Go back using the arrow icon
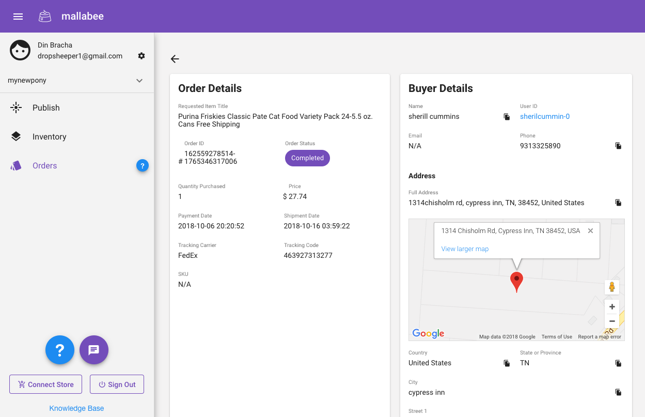Viewport: 645px width, 417px height. pyautogui.click(x=175, y=59)
